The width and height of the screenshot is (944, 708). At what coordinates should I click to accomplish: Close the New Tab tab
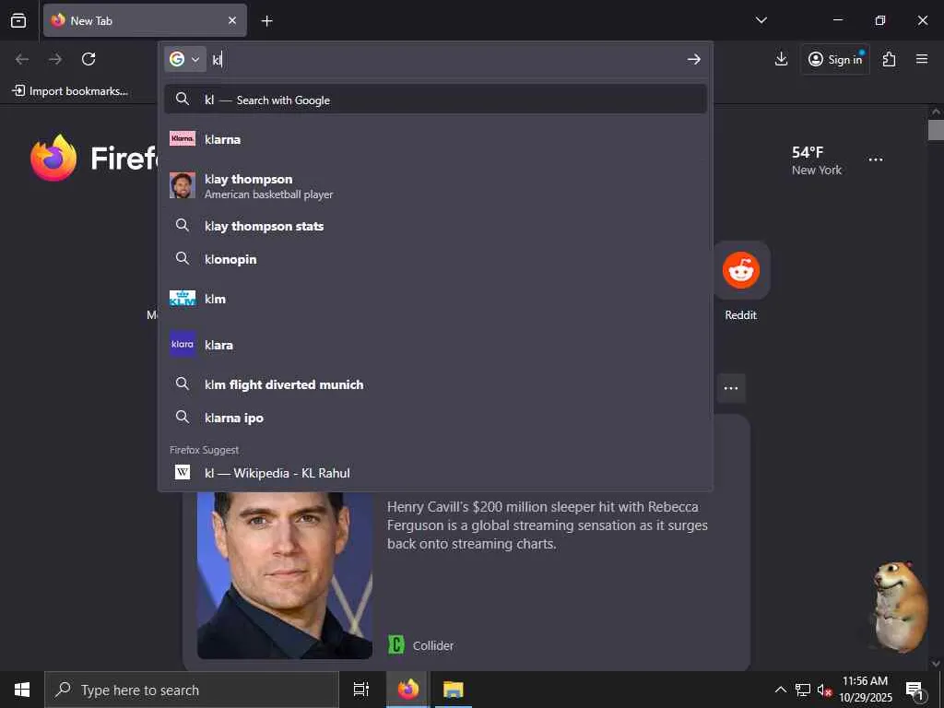tap(232, 20)
